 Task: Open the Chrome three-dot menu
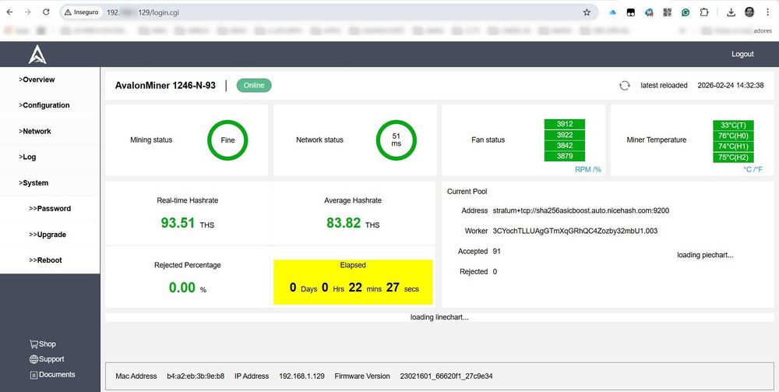coord(768,12)
